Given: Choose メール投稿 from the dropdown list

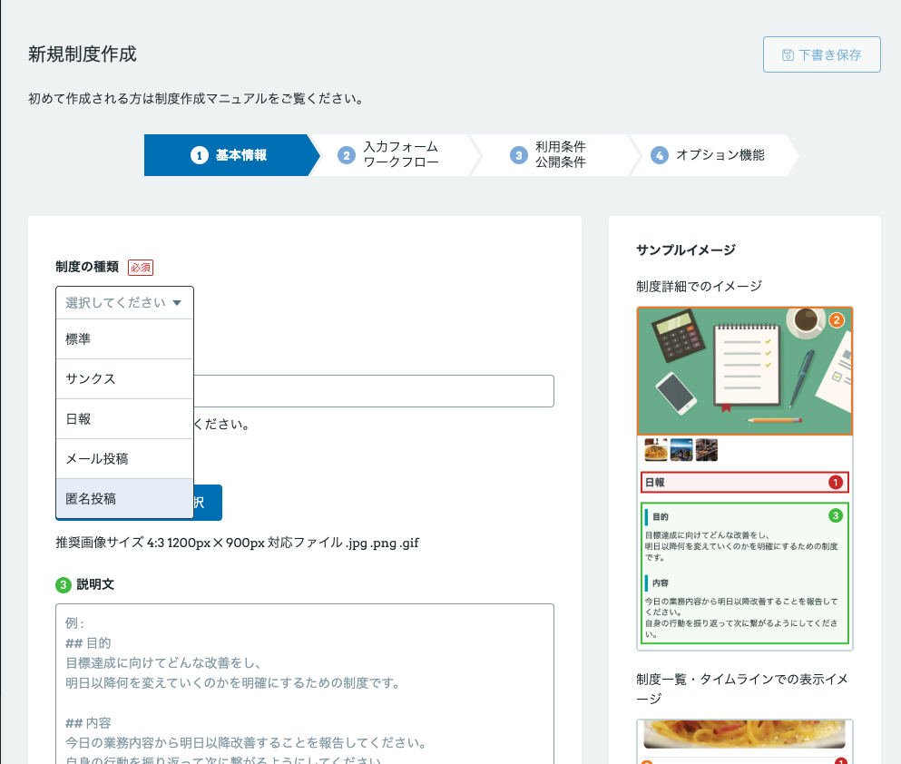Looking at the screenshot, I should click(124, 459).
